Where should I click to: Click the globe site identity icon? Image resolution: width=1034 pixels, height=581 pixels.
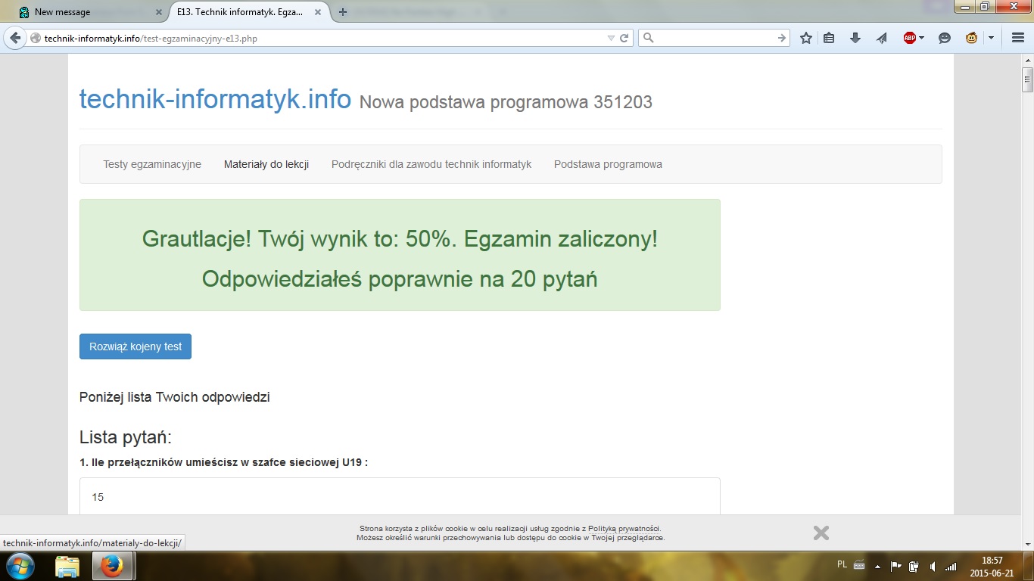[36, 39]
